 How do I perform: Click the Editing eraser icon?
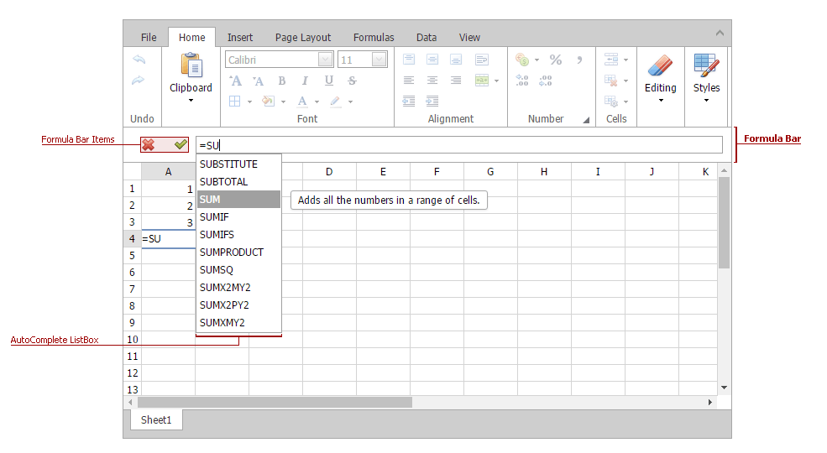tap(660, 65)
